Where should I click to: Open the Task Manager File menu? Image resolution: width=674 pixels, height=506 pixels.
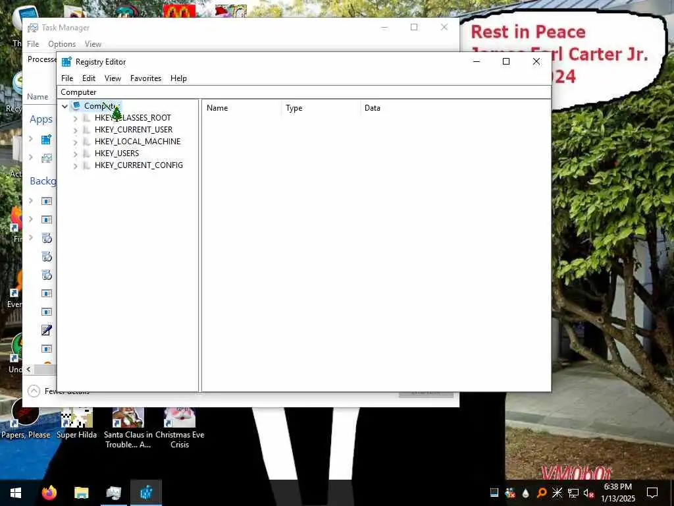point(33,44)
